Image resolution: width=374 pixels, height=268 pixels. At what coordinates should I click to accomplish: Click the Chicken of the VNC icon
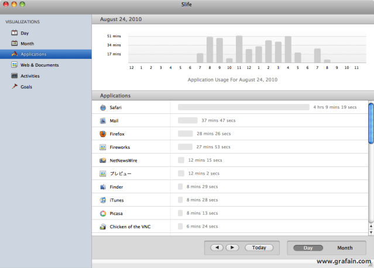click(103, 227)
